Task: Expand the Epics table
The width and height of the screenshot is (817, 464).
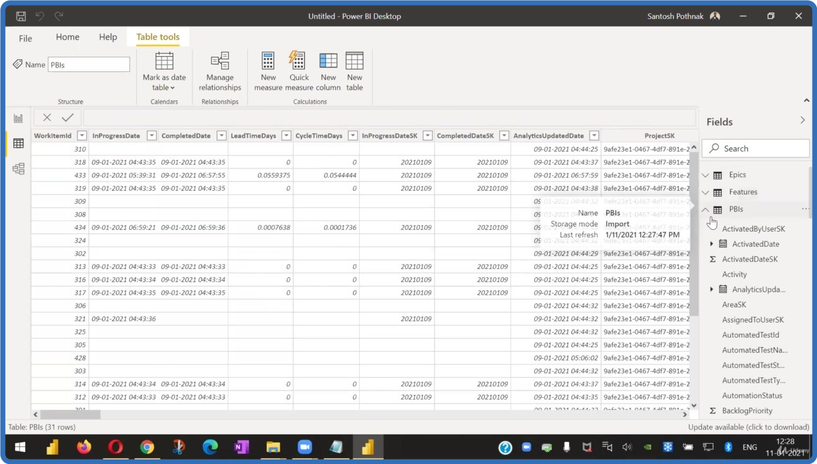Action: point(705,175)
